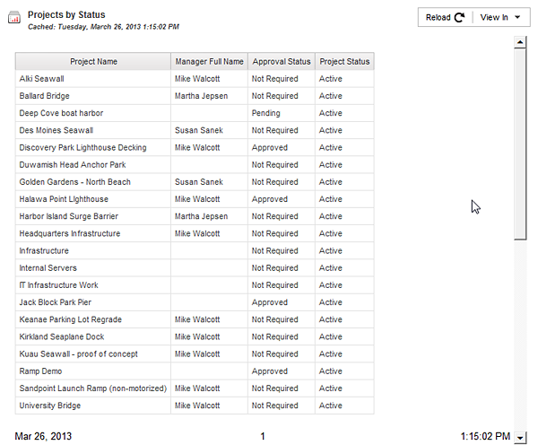Sort by the Project Name column header
This screenshot has height=445, width=538.
tap(93, 62)
